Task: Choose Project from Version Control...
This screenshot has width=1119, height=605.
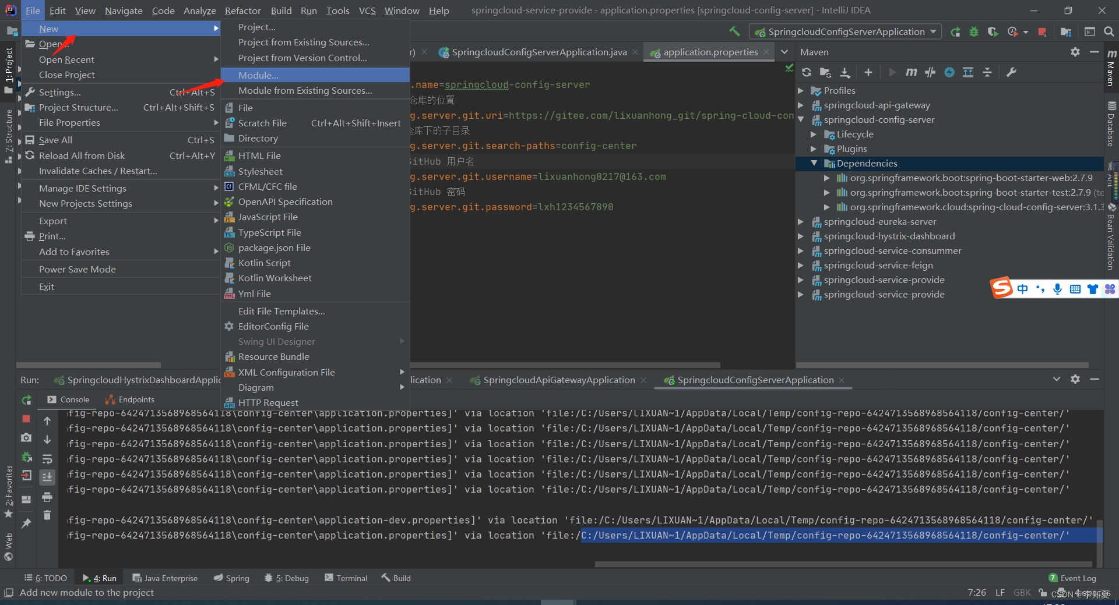Action: tap(315, 58)
